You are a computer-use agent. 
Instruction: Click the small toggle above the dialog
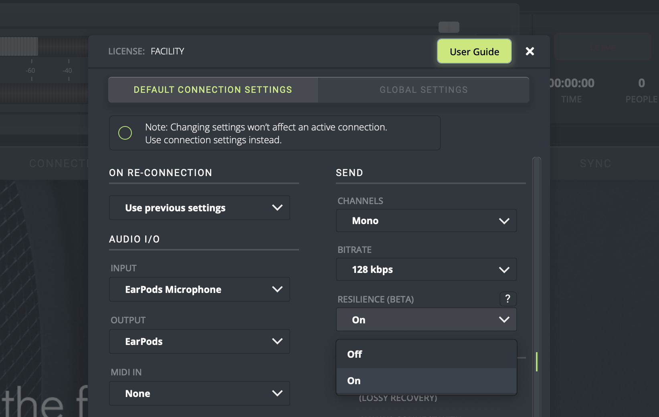449,27
